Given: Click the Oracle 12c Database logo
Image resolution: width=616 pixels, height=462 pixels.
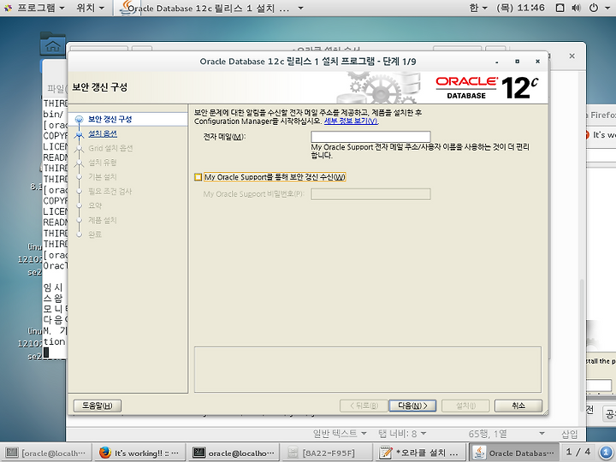Looking at the screenshot, I should click(487, 87).
